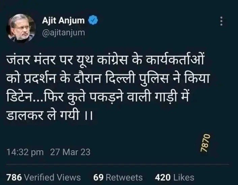Click the last tweet line डालकर ले गयी
The height and width of the screenshot is (185, 238).
click(x=50, y=115)
